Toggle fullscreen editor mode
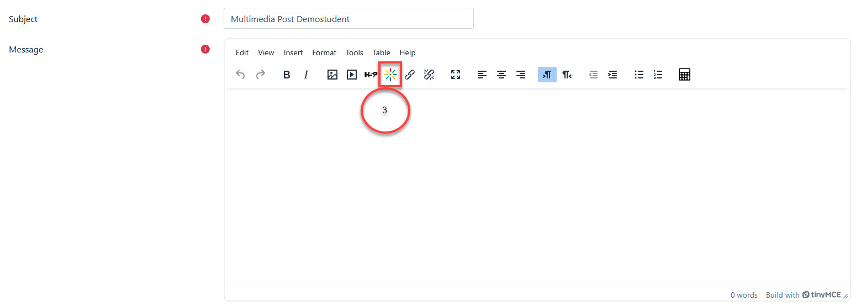This screenshot has width=861, height=306. [456, 75]
